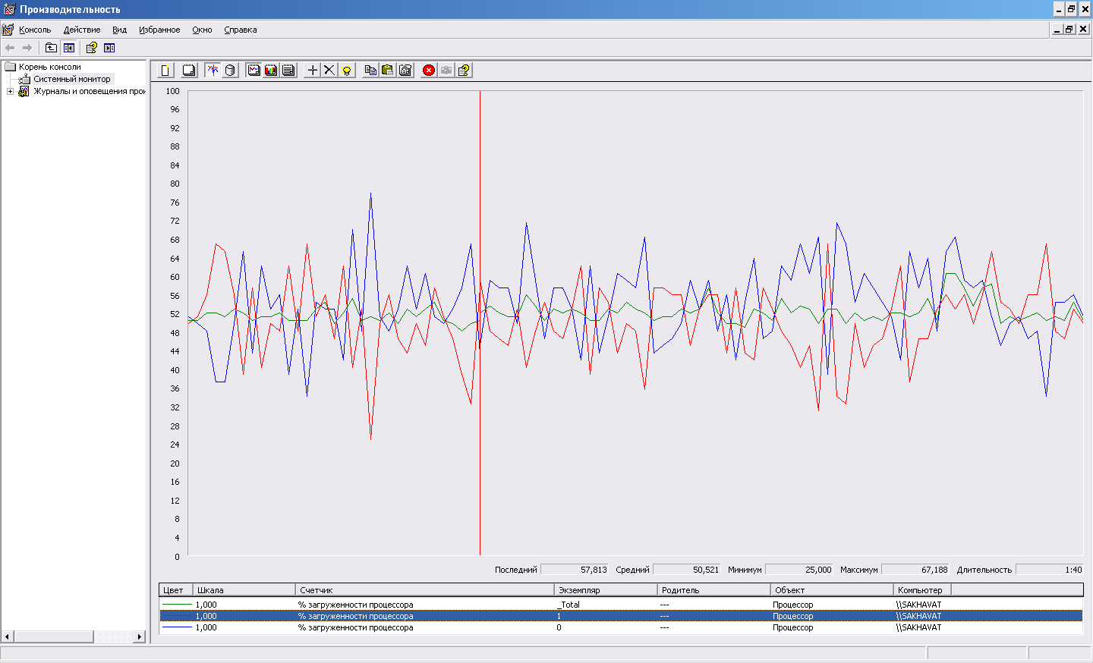Open the Действие menu
Screen dimensions: 1093x663
tap(82, 30)
